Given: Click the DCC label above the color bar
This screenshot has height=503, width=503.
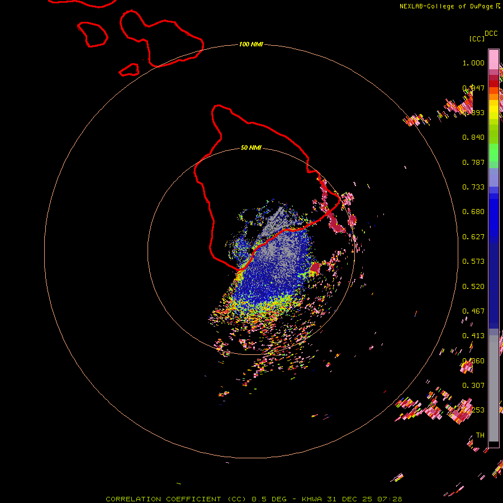Looking at the screenshot, I should pos(491,34).
